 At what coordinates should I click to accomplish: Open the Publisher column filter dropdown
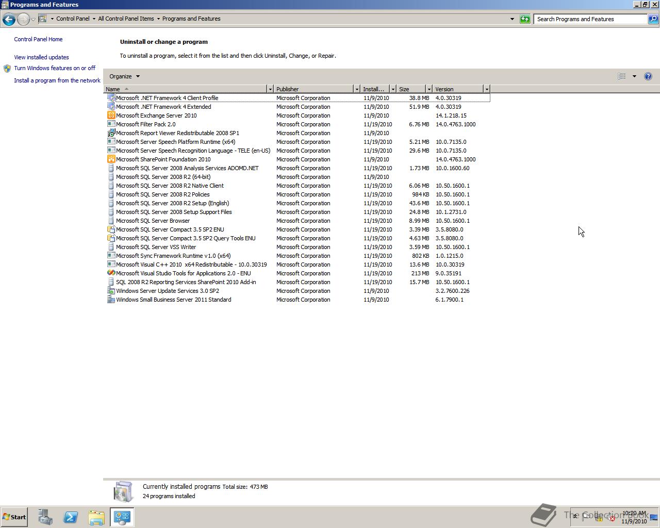coord(356,89)
